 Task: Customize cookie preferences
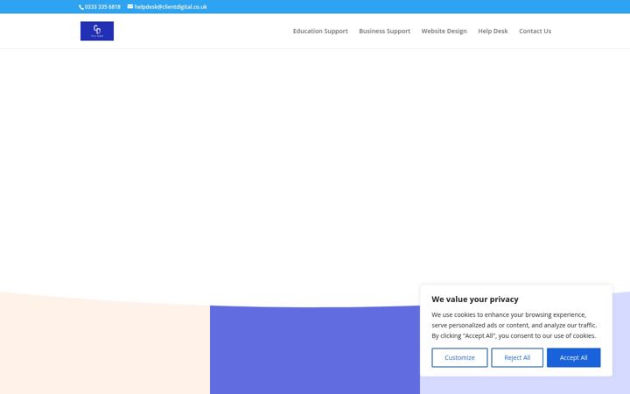pyautogui.click(x=459, y=357)
